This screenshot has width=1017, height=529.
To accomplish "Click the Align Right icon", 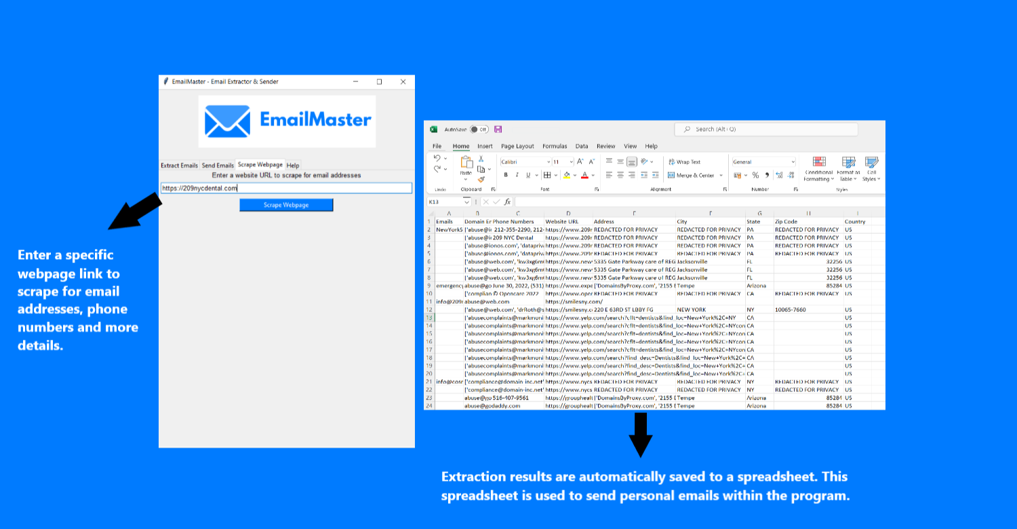I will coord(632,175).
